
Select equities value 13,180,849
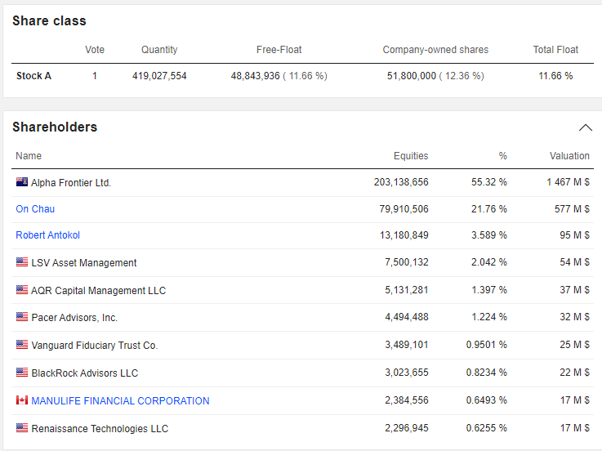click(404, 235)
